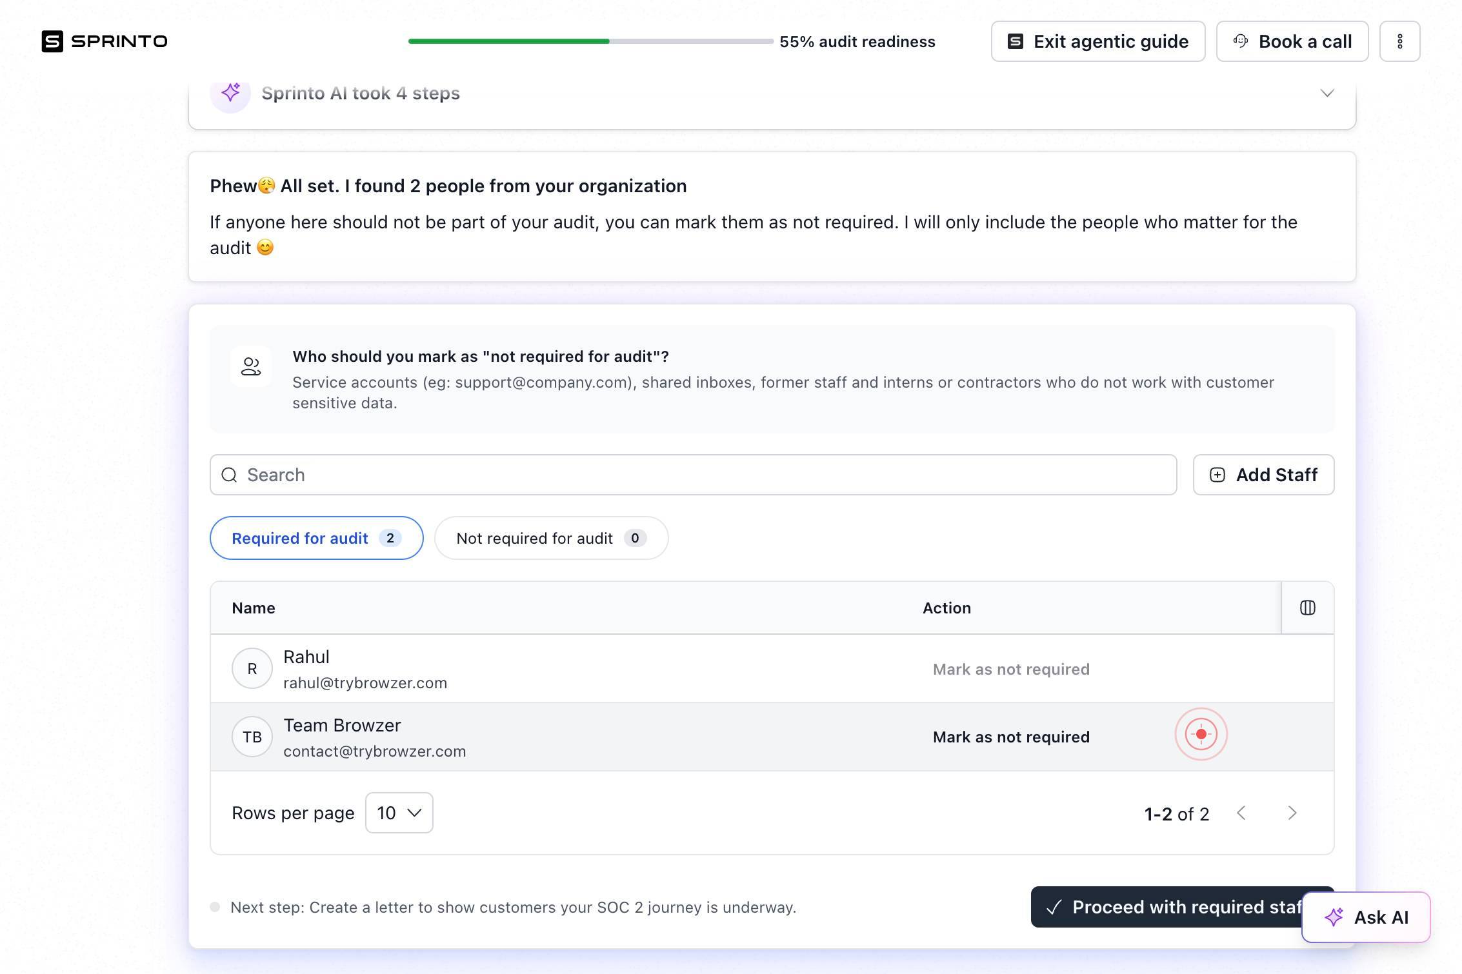Click the 1-2 of 2 pagination text
1462x974 pixels.
pos(1177,813)
